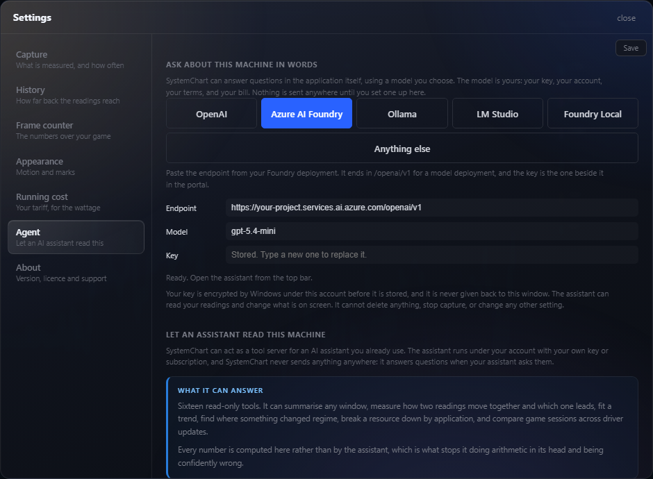Click the 'Ask about this machine in words' heading
Screen dimensions: 653x479
coord(242,65)
